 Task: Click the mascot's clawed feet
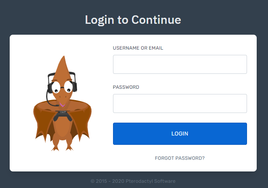[x=63, y=148]
